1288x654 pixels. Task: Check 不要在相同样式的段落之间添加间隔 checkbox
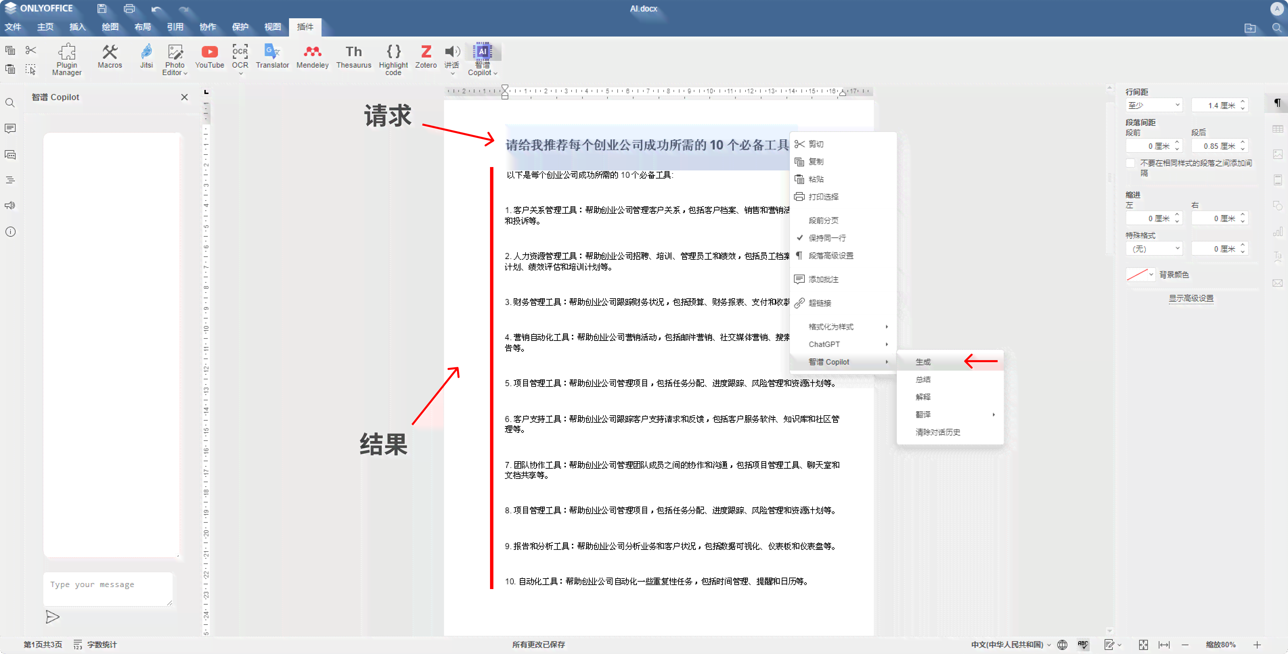(x=1131, y=163)
